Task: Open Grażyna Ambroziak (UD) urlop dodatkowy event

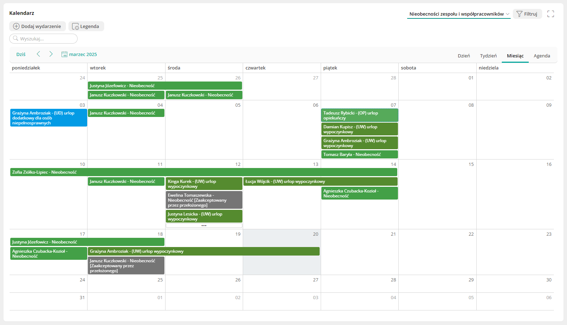Action: pyautogui.click(x=49, y=118)
